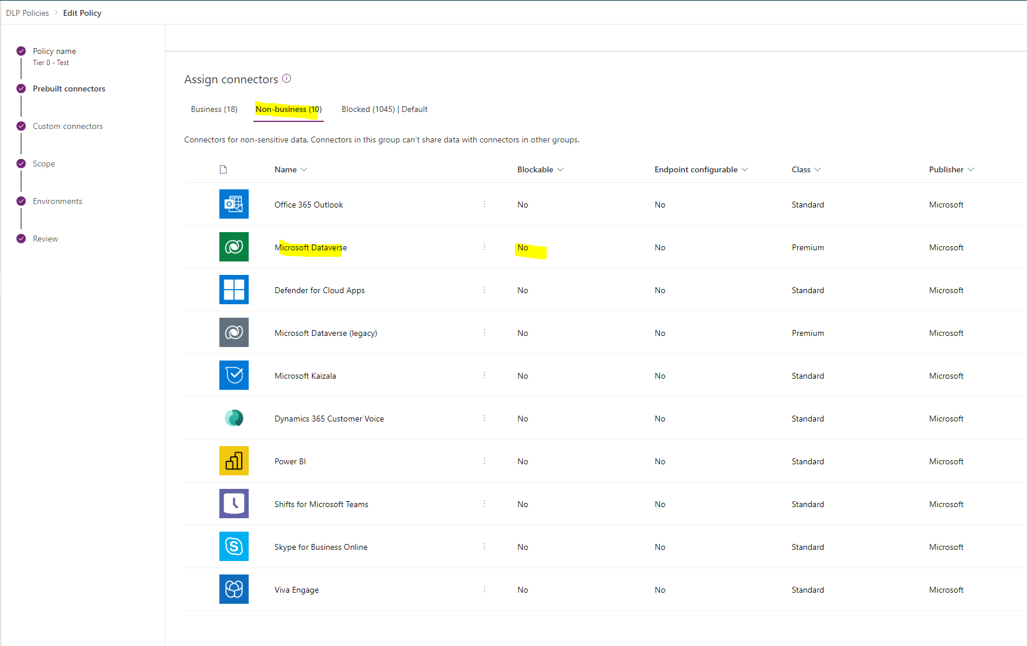Click the completed Scope step indicator
This screenshot has height=646, width=1027.
point(21,163)
